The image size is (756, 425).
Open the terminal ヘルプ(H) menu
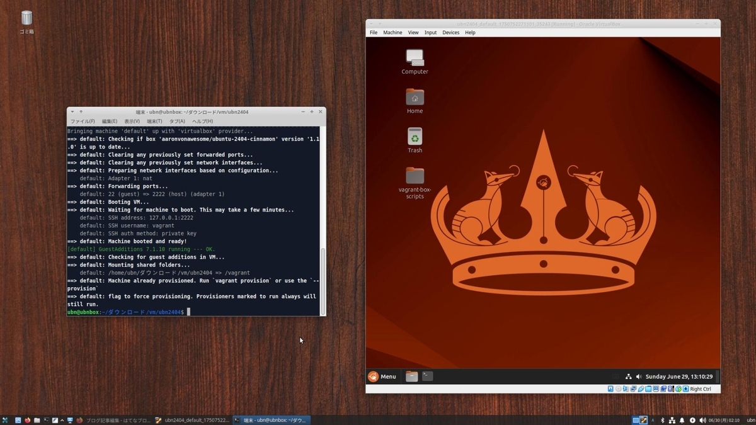click(x=202, y=122)
